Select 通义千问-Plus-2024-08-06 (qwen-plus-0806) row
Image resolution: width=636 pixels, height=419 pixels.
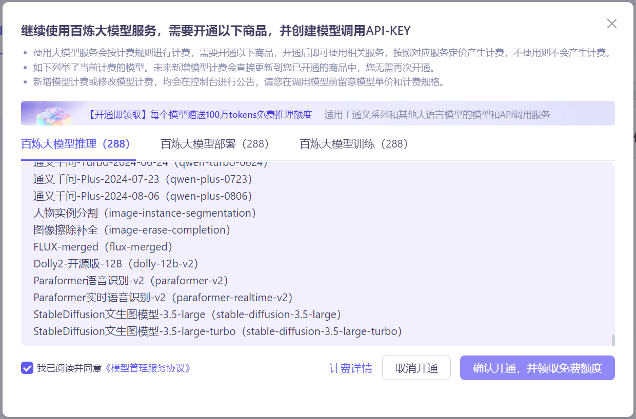pyautogui.click(x=143, y=196)
